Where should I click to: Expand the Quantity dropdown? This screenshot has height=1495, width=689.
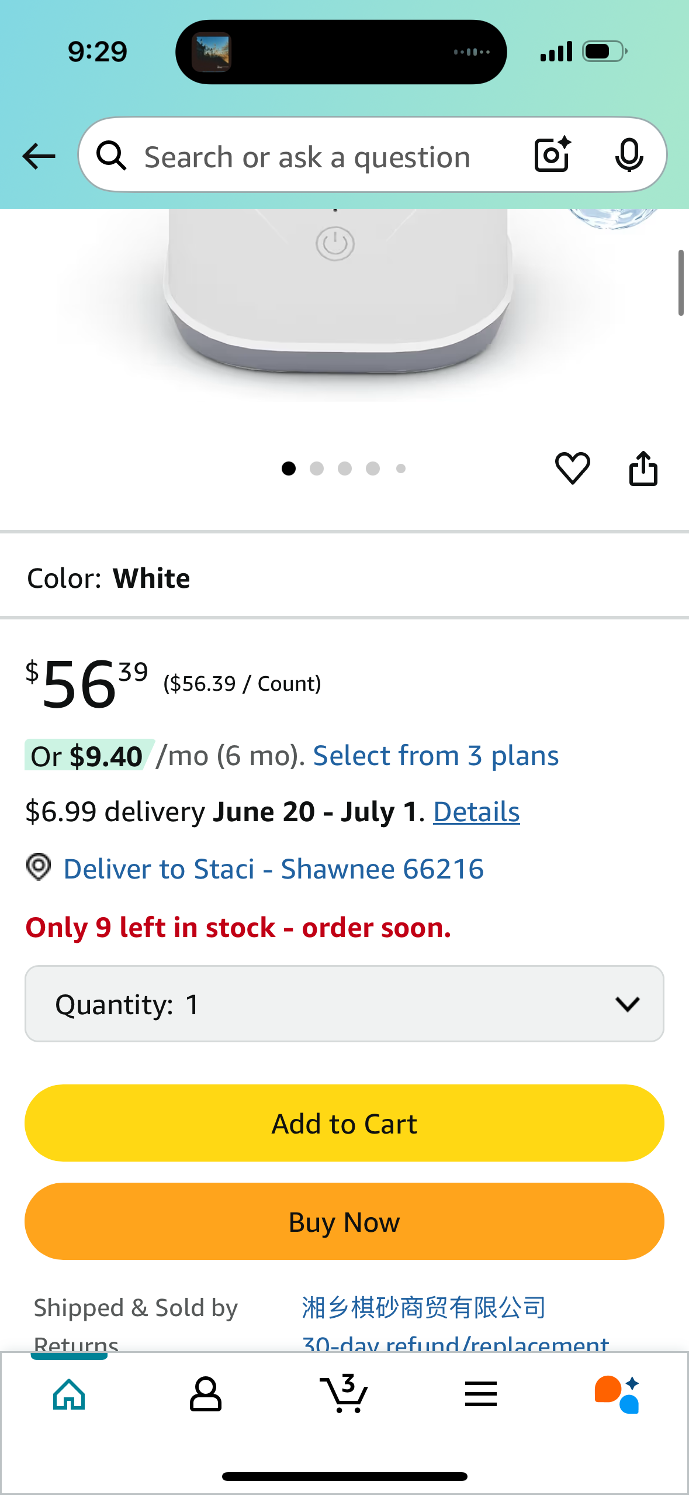pyautogui.click(x=344, y=1004)
